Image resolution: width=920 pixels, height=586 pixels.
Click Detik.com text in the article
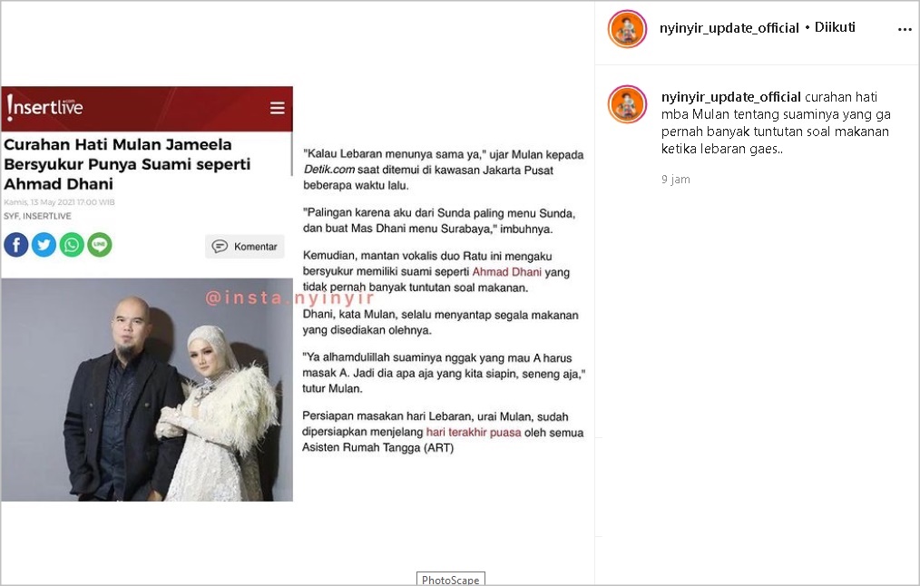tap(329, 171)
